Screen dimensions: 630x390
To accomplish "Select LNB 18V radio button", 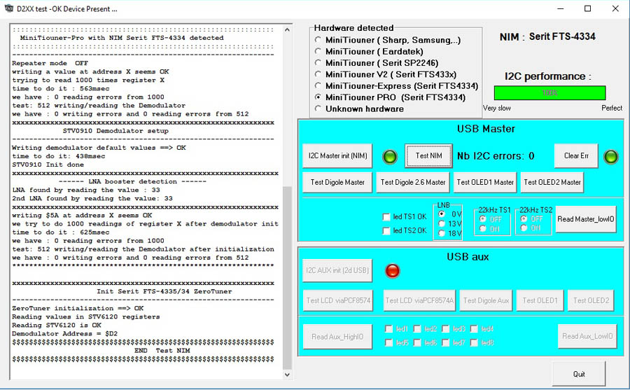I will 442,234.
